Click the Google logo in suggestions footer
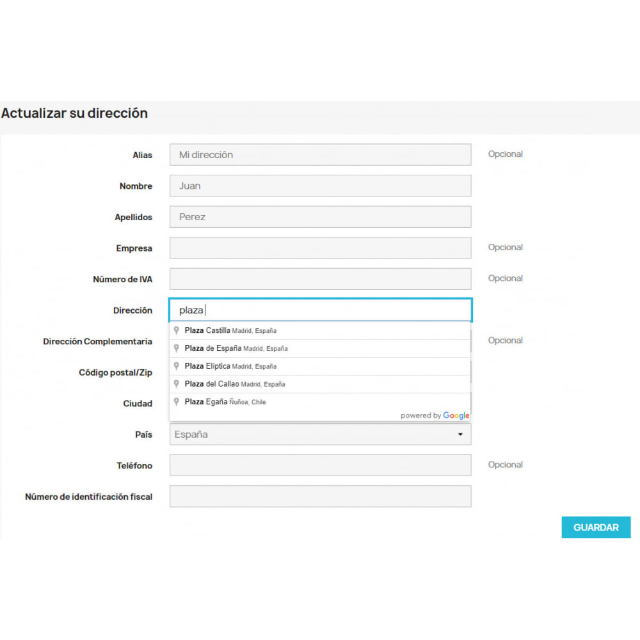The image size is (640, 640). pos(456,415)
